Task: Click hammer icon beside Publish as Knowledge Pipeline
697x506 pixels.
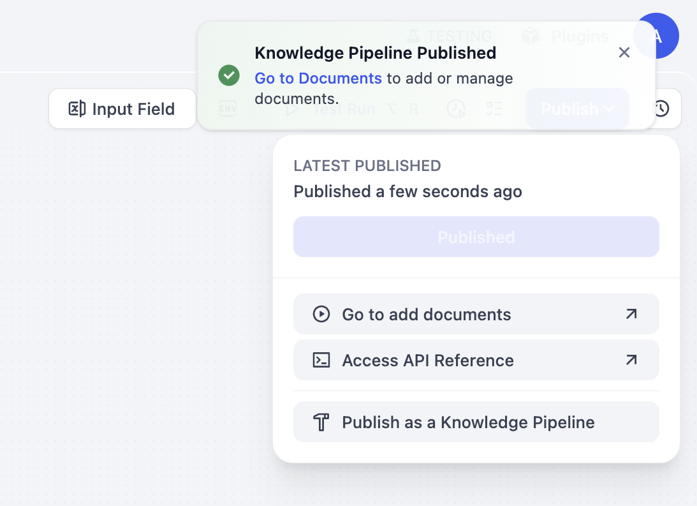Action: (321, 422)
